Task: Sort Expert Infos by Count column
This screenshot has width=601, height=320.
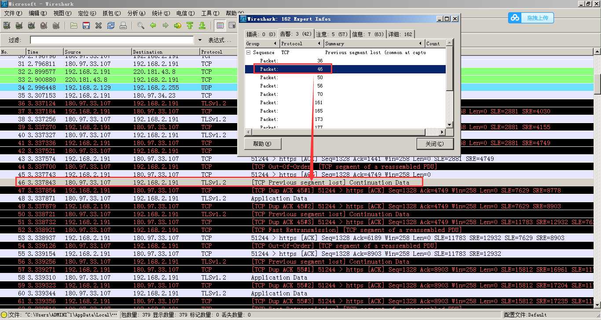Action: 435,44
